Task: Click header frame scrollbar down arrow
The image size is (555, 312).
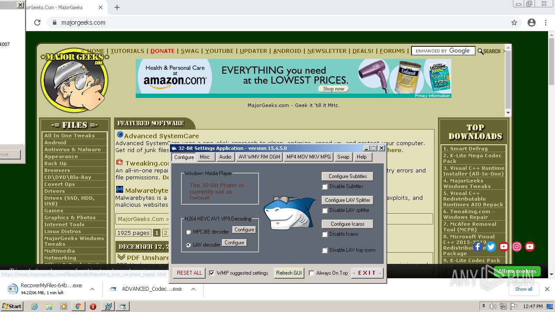Action: tap(508, 113)
